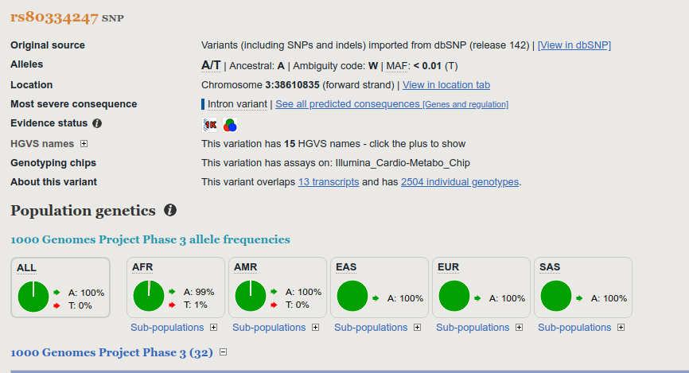Open Population genetics info help icon
689x373 pixels.
click(x=170, y=211)
